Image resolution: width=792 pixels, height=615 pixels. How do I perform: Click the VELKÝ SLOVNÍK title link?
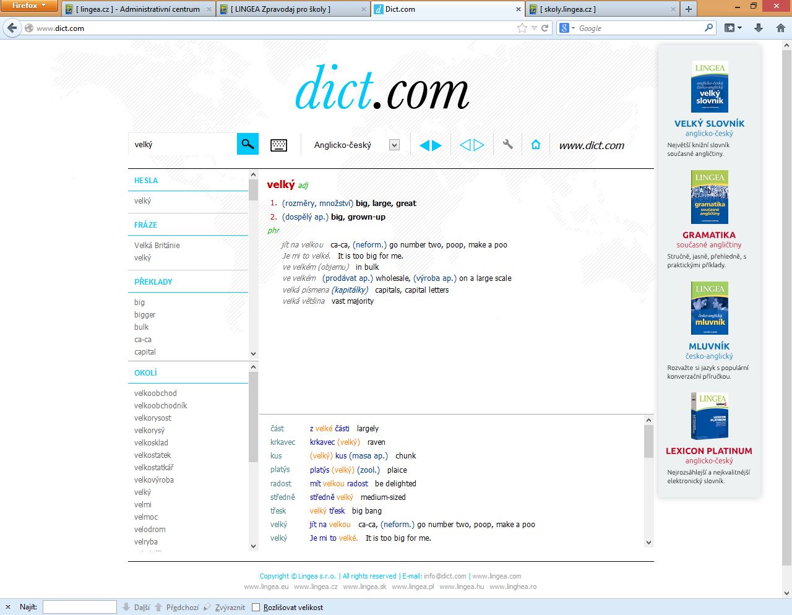tap(709, 123)
